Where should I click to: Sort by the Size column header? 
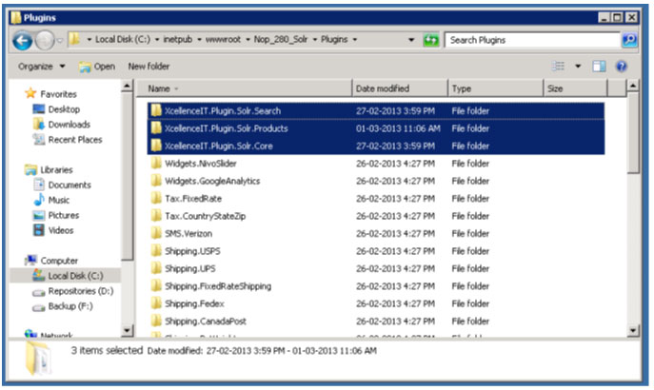click(x=576, y=88)
